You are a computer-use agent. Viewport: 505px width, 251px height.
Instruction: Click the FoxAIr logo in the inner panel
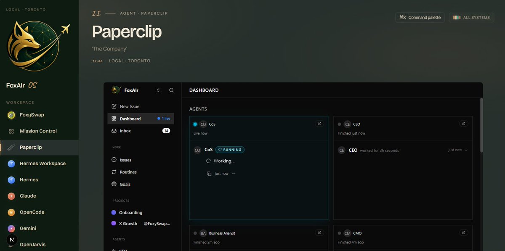116,90
